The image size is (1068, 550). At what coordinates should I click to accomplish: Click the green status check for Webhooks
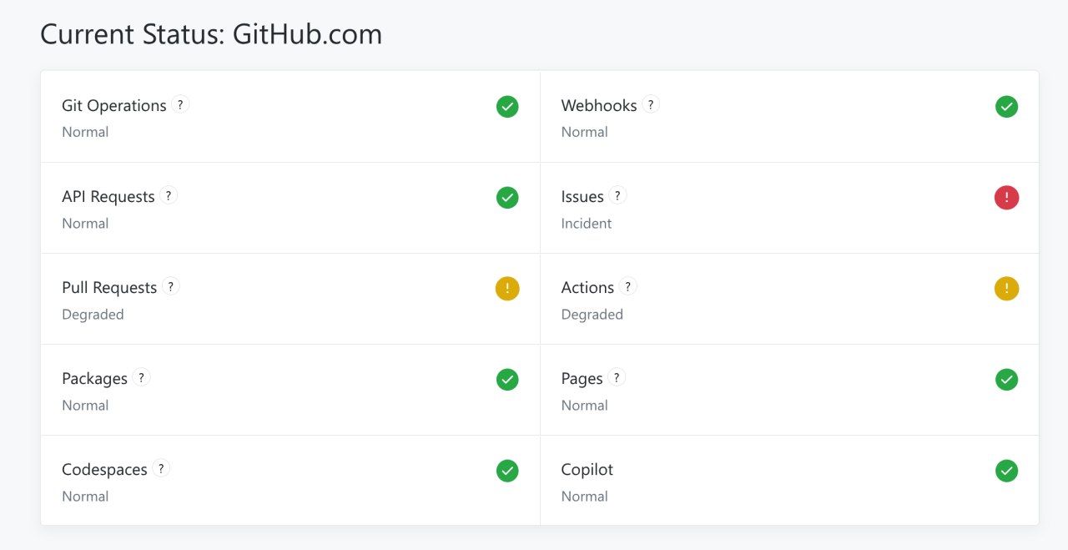(1006, 107)
